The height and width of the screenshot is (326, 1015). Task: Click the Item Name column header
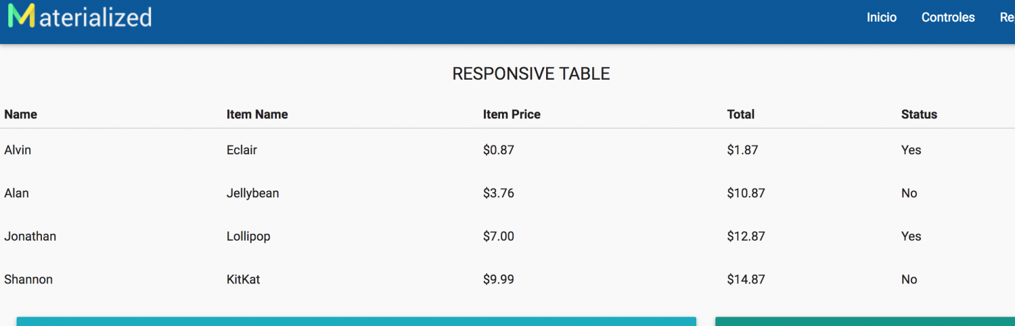click(257, 114)
